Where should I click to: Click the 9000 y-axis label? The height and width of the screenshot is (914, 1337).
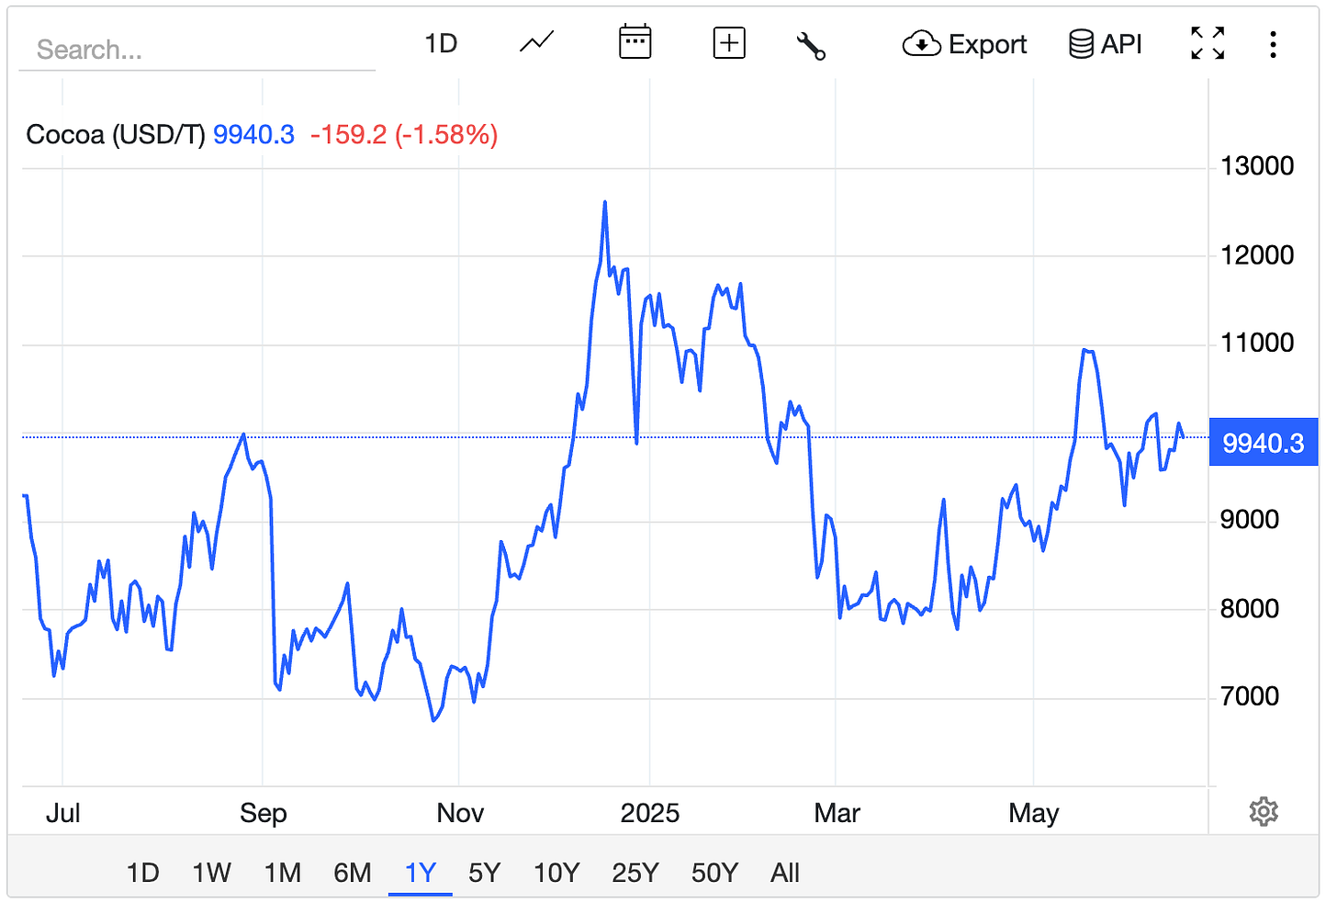pyautogui.click(x=1250, y=520)
